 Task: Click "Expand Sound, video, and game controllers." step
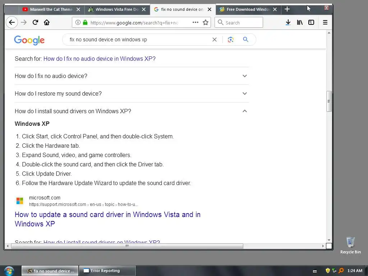click(77, 155)
